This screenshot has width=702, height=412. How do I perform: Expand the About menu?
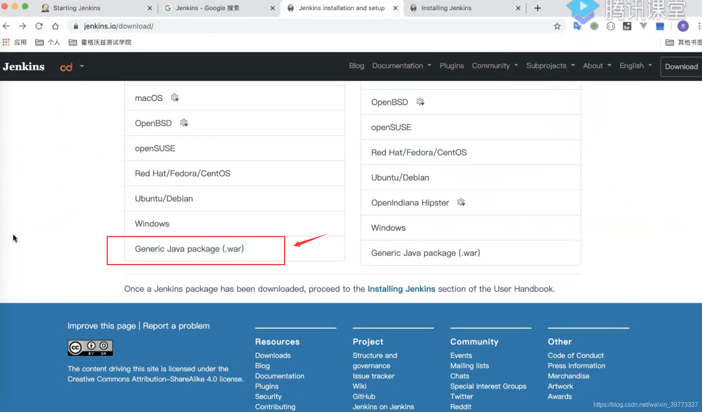[x=597, y=66]
